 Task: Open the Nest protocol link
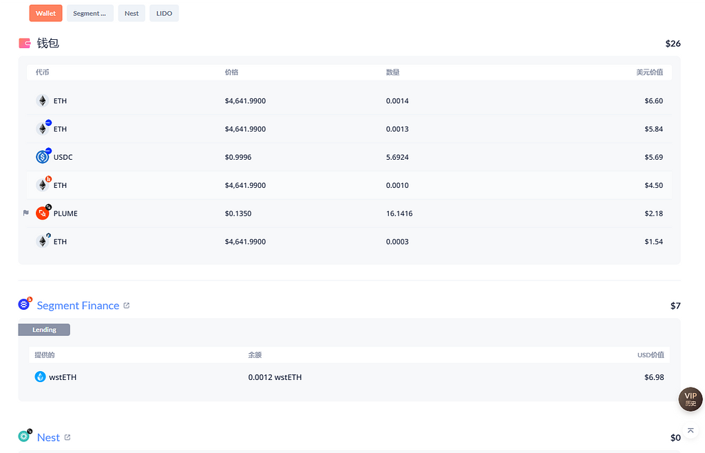tap(48, 437)
